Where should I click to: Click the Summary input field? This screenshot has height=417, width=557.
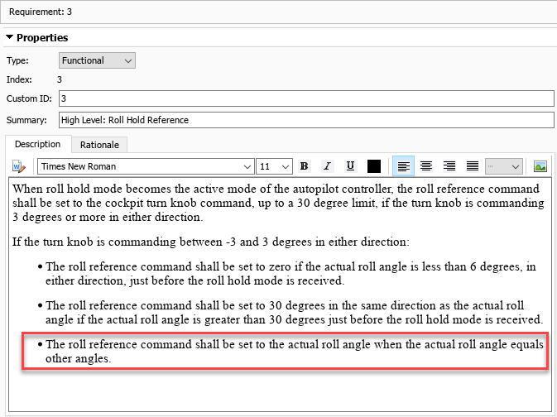click(306, 120)
